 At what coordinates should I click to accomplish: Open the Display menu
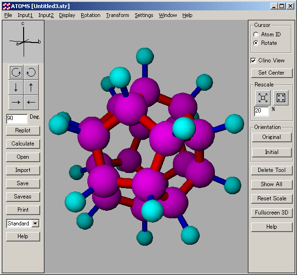(67, 15)
